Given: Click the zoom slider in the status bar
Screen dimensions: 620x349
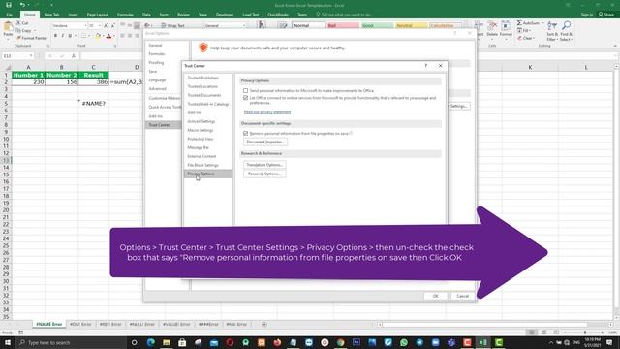Looking at the screenshot, I should click(x=585, y=333).
